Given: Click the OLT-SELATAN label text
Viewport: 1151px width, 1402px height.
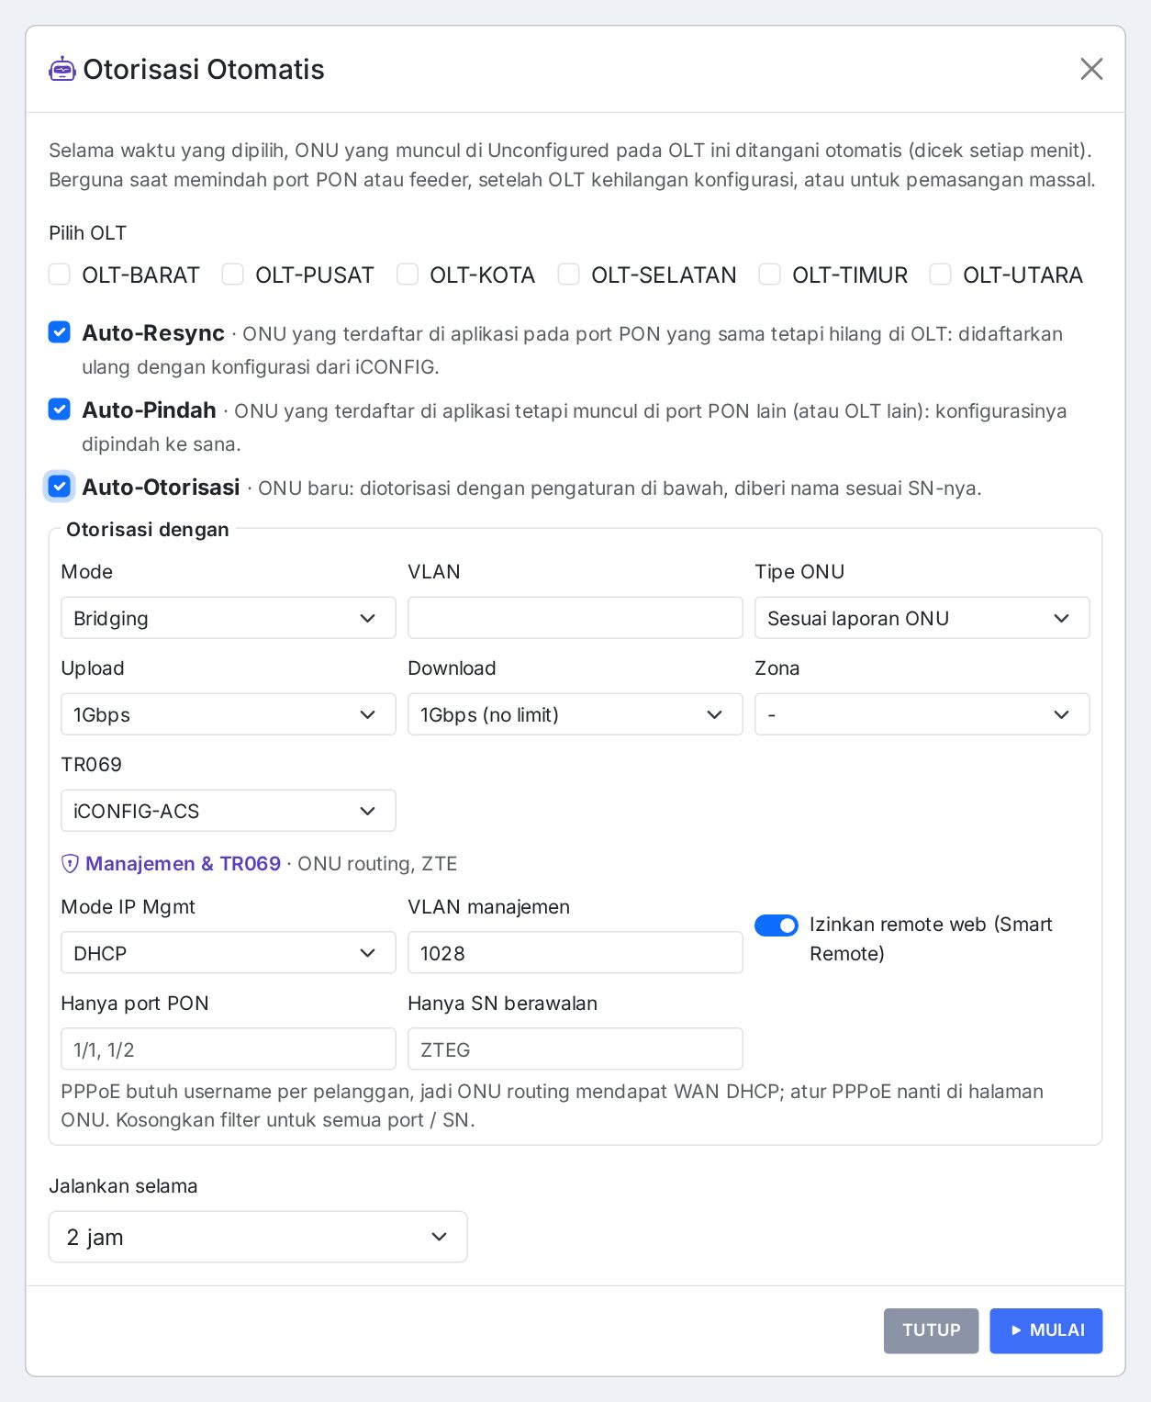Looking at the screenshot, I should tap(664, 275).
